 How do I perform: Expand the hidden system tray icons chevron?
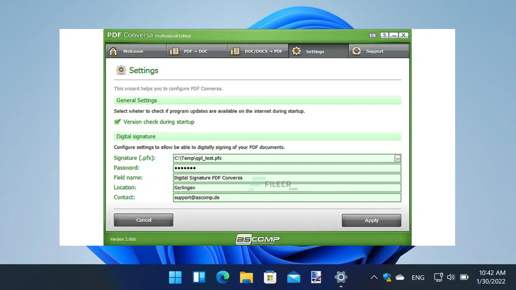point(374,277)
